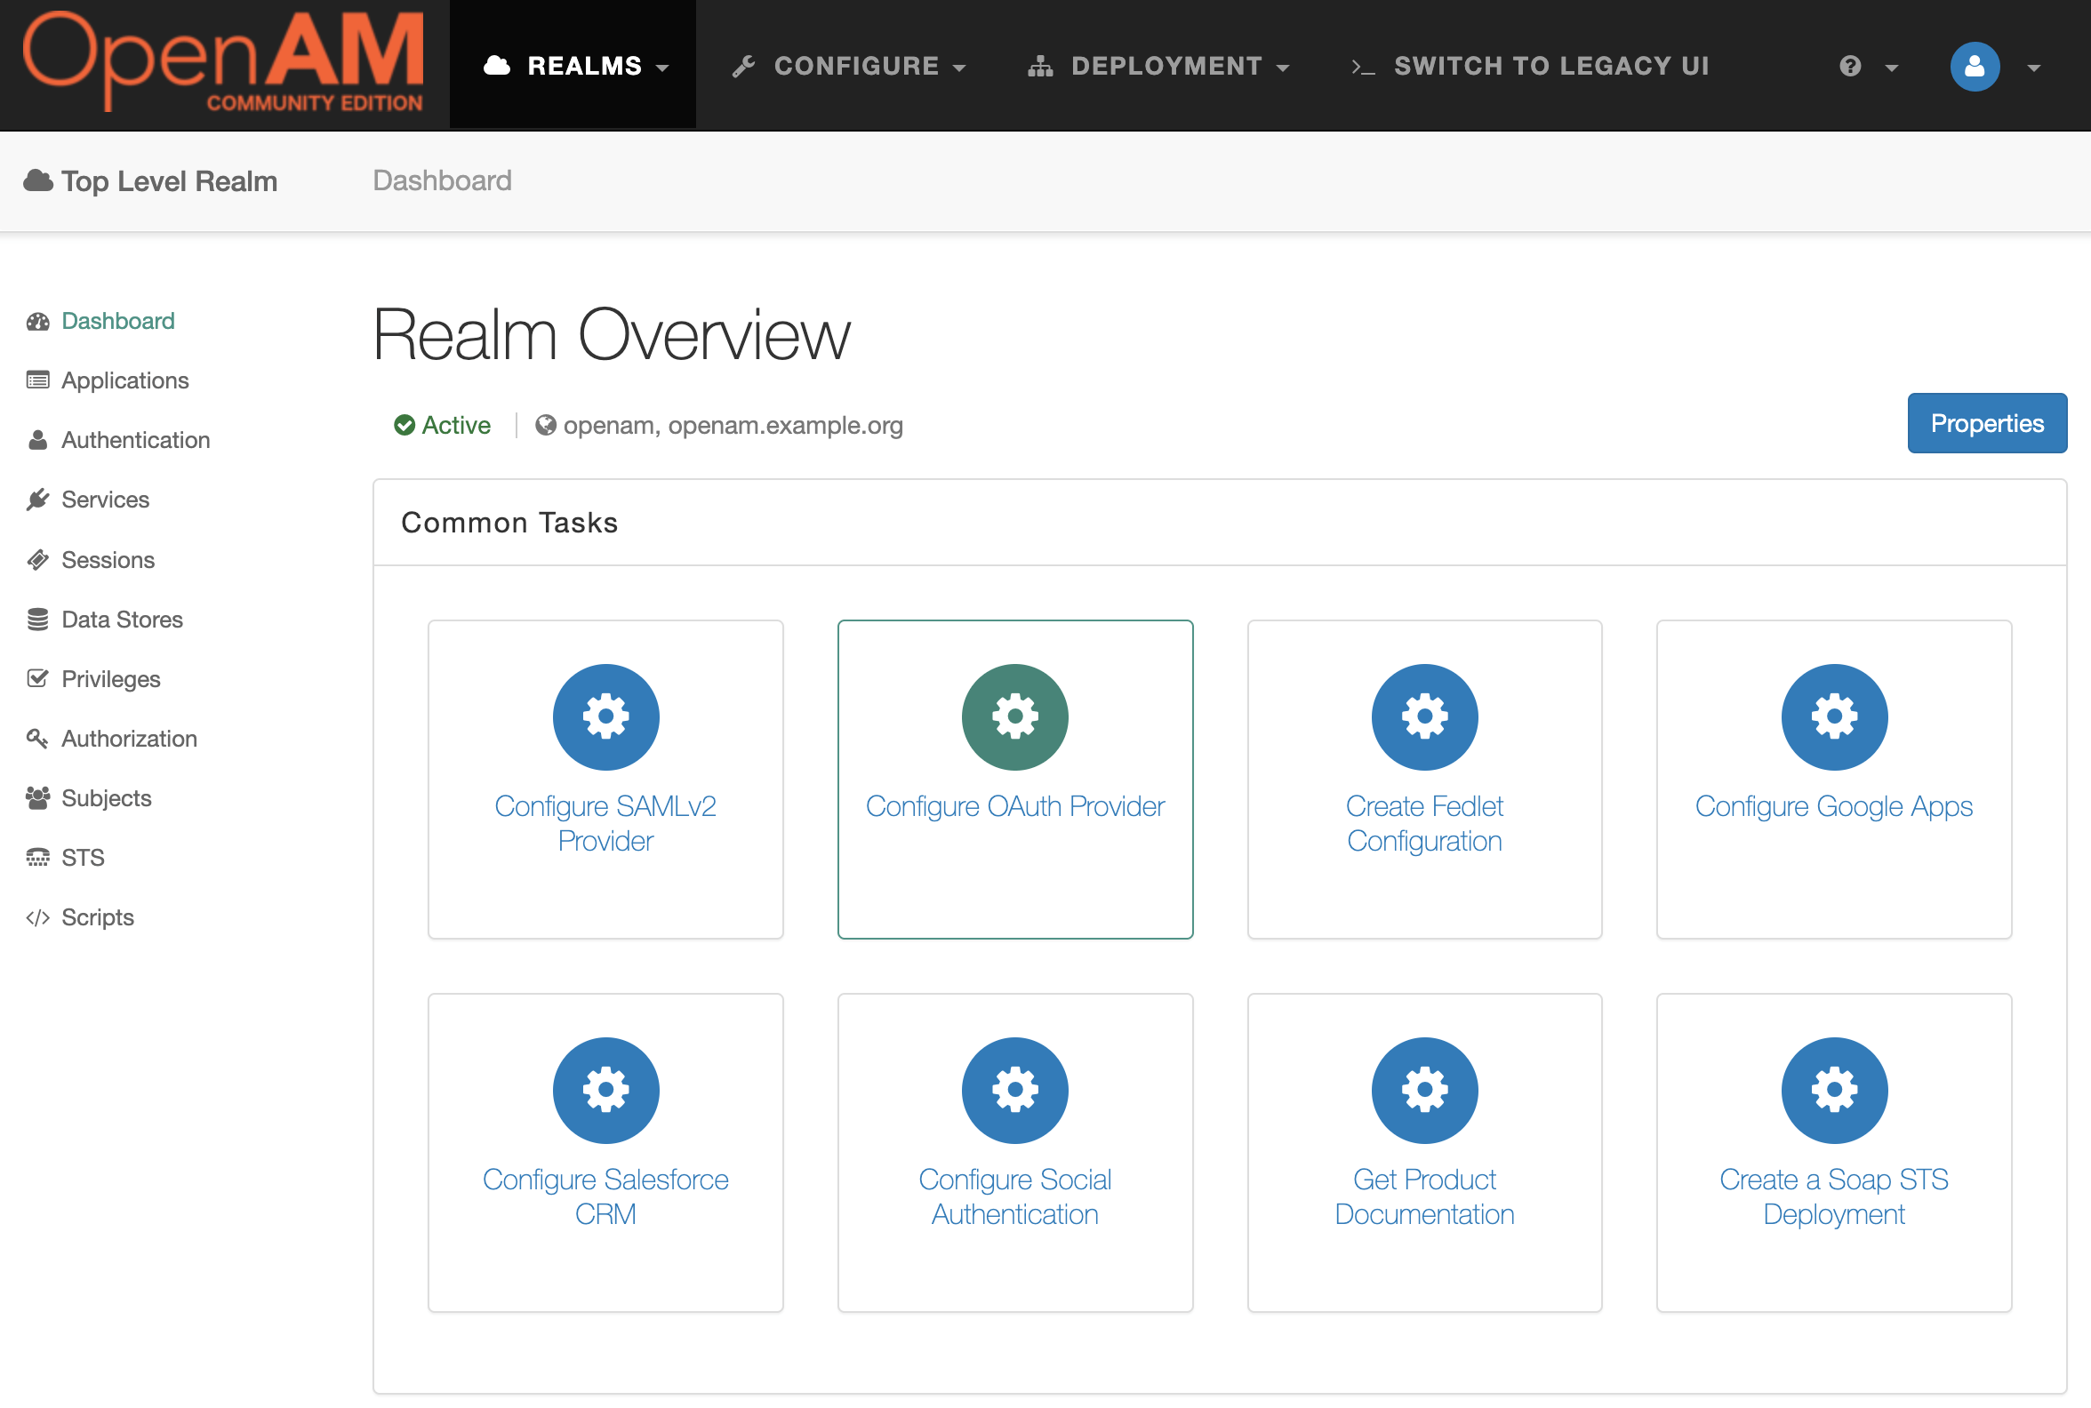
Task: Launch the Configure Google Apps task
Action: 1833,805
